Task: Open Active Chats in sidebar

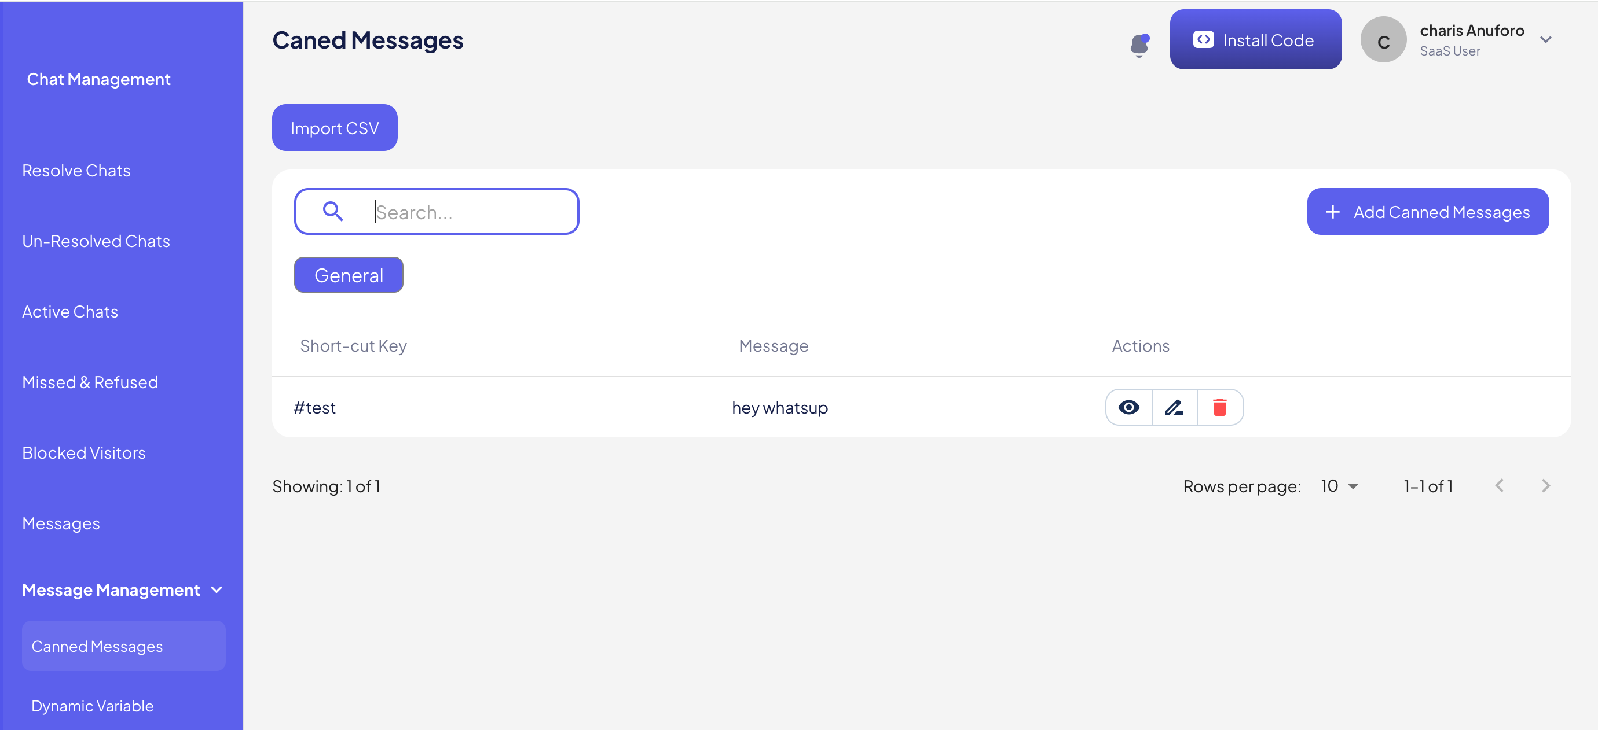Action: point(70,311)
